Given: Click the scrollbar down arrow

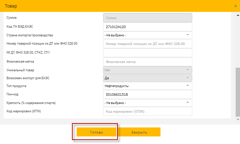Looking at the screenshot, I should 237,119.
